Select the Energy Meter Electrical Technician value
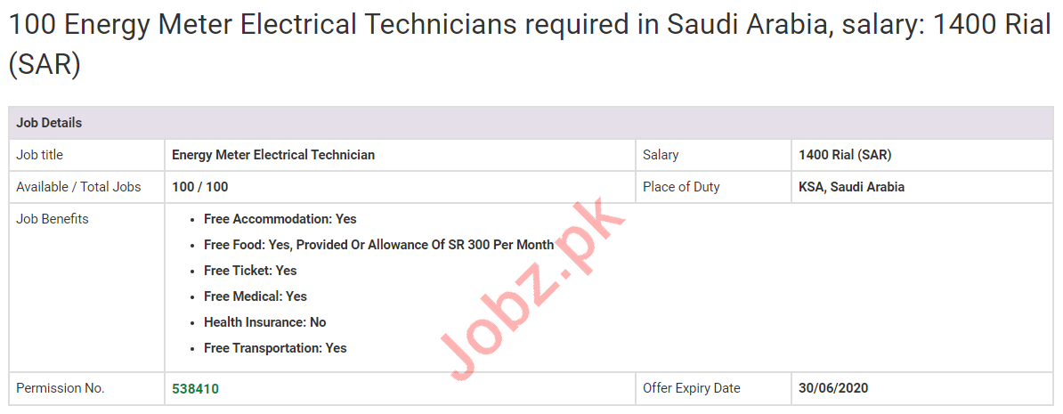Viewport: 1063px width, 414px height. click(273, 155)
